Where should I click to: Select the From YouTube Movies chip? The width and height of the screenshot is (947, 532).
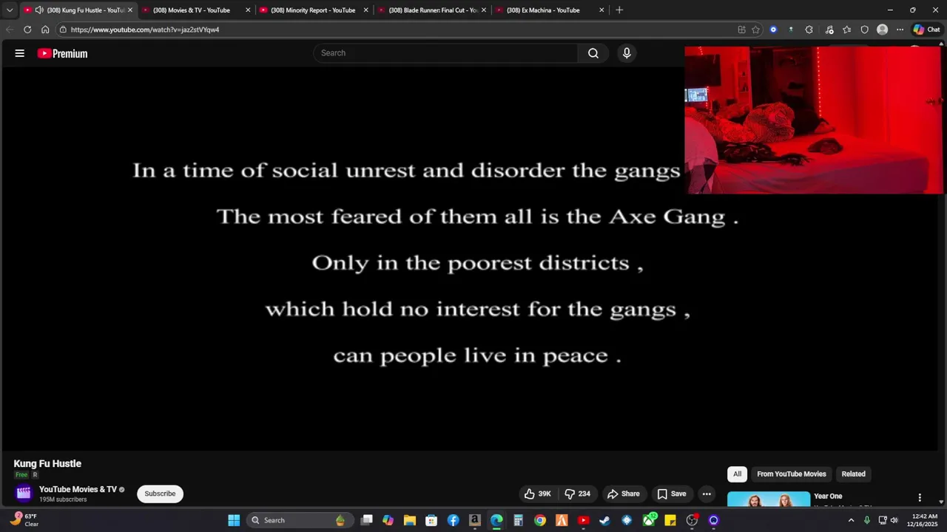tap(791, 474)
